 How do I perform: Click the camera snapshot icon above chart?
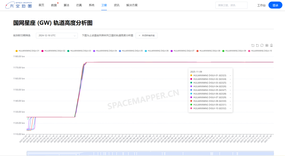(267, 45)
